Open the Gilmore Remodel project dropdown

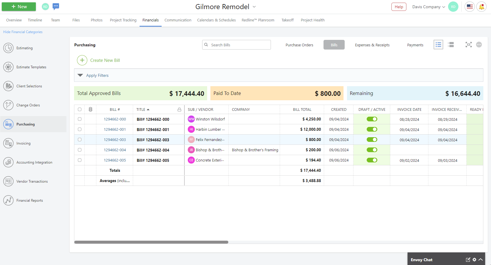(254, 7)
